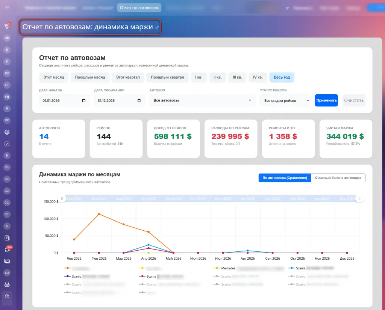Open the Б sidebar item
Screen dimensions: 385x310
(7, 155)
